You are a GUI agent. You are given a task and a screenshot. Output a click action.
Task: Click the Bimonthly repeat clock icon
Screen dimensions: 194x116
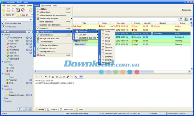pyautogui.click(x=152, y=34)
